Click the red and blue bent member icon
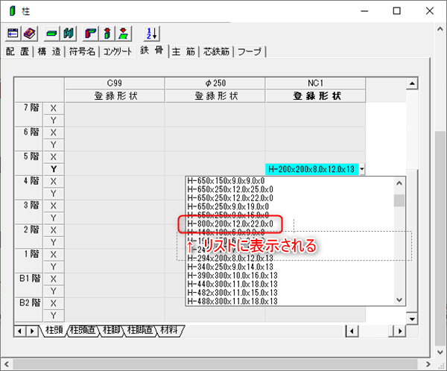Image resolution: width=447 pixels, height=371 pixels. click(92, 34)
